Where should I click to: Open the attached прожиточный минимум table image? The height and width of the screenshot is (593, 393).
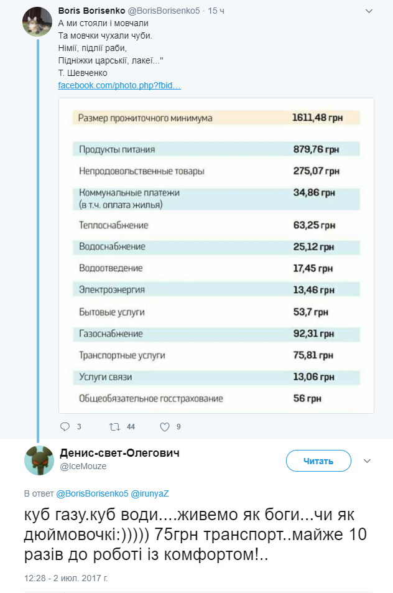pos(216,256)
